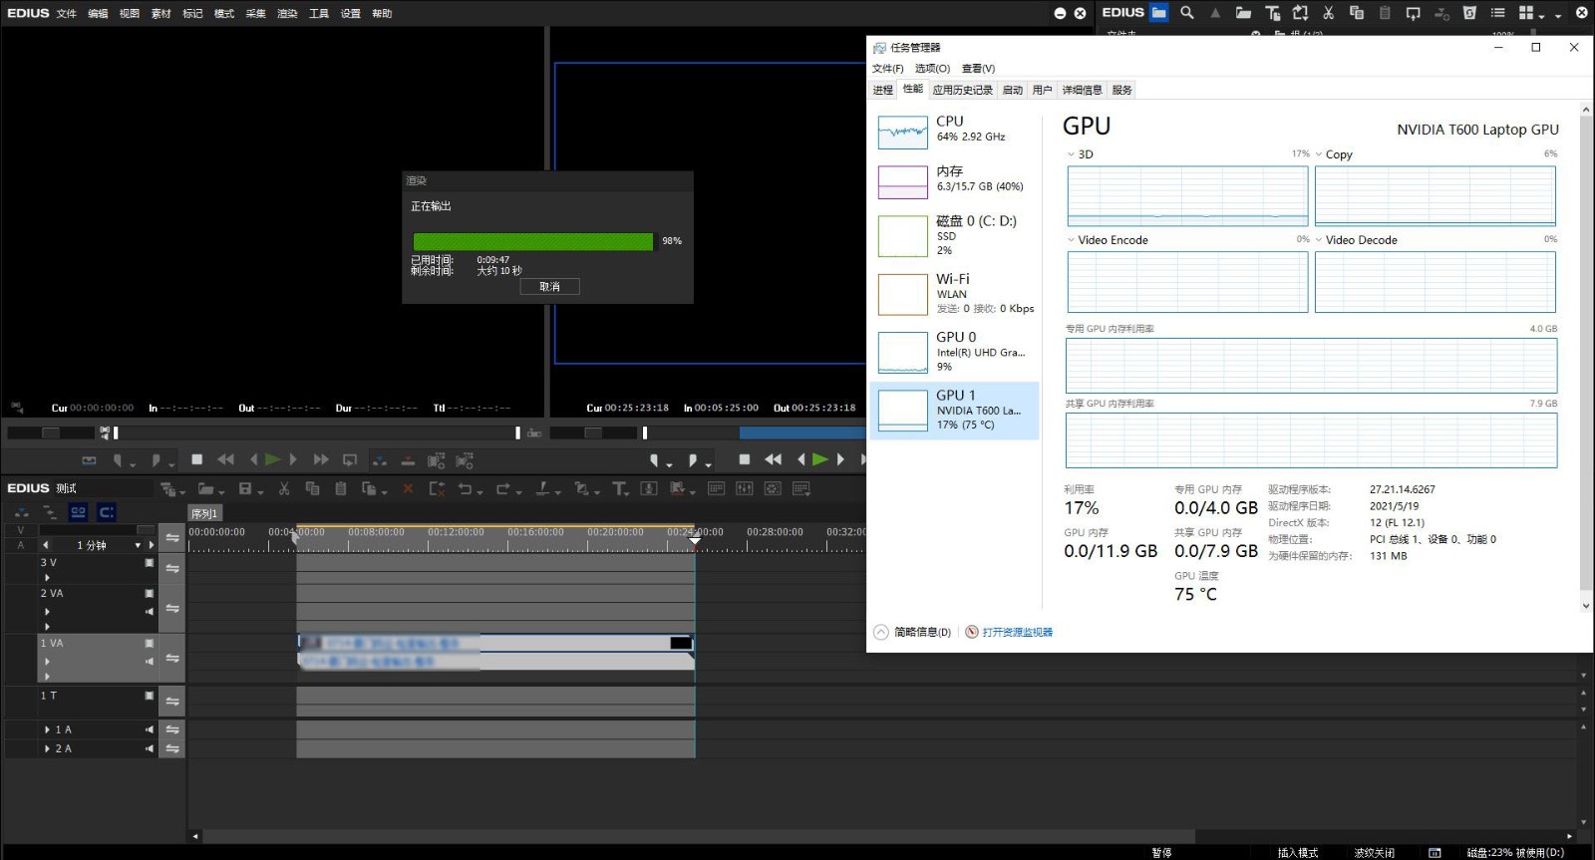Click the search icon in the EDIUS bin toolbar
The image size is (1595, 860).
(1186, 13)
